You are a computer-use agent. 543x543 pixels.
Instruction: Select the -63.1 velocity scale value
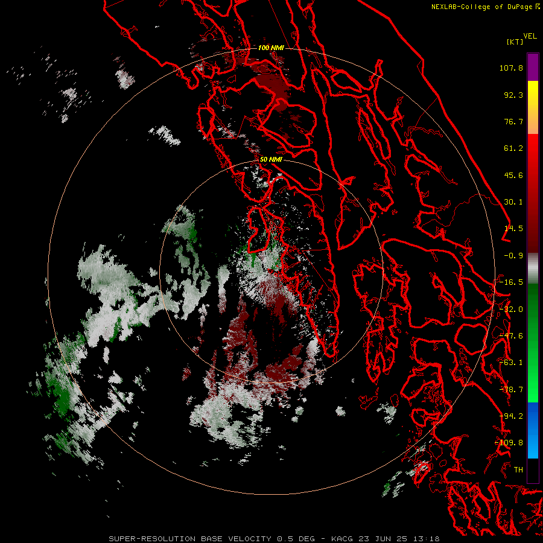click(x=511, y=363)
